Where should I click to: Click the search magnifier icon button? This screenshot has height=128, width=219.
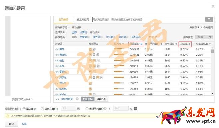(209, 19)
